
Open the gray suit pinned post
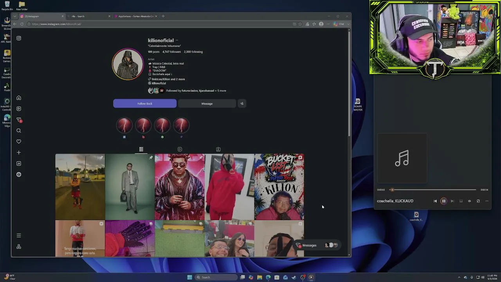(x=130, y=187)
